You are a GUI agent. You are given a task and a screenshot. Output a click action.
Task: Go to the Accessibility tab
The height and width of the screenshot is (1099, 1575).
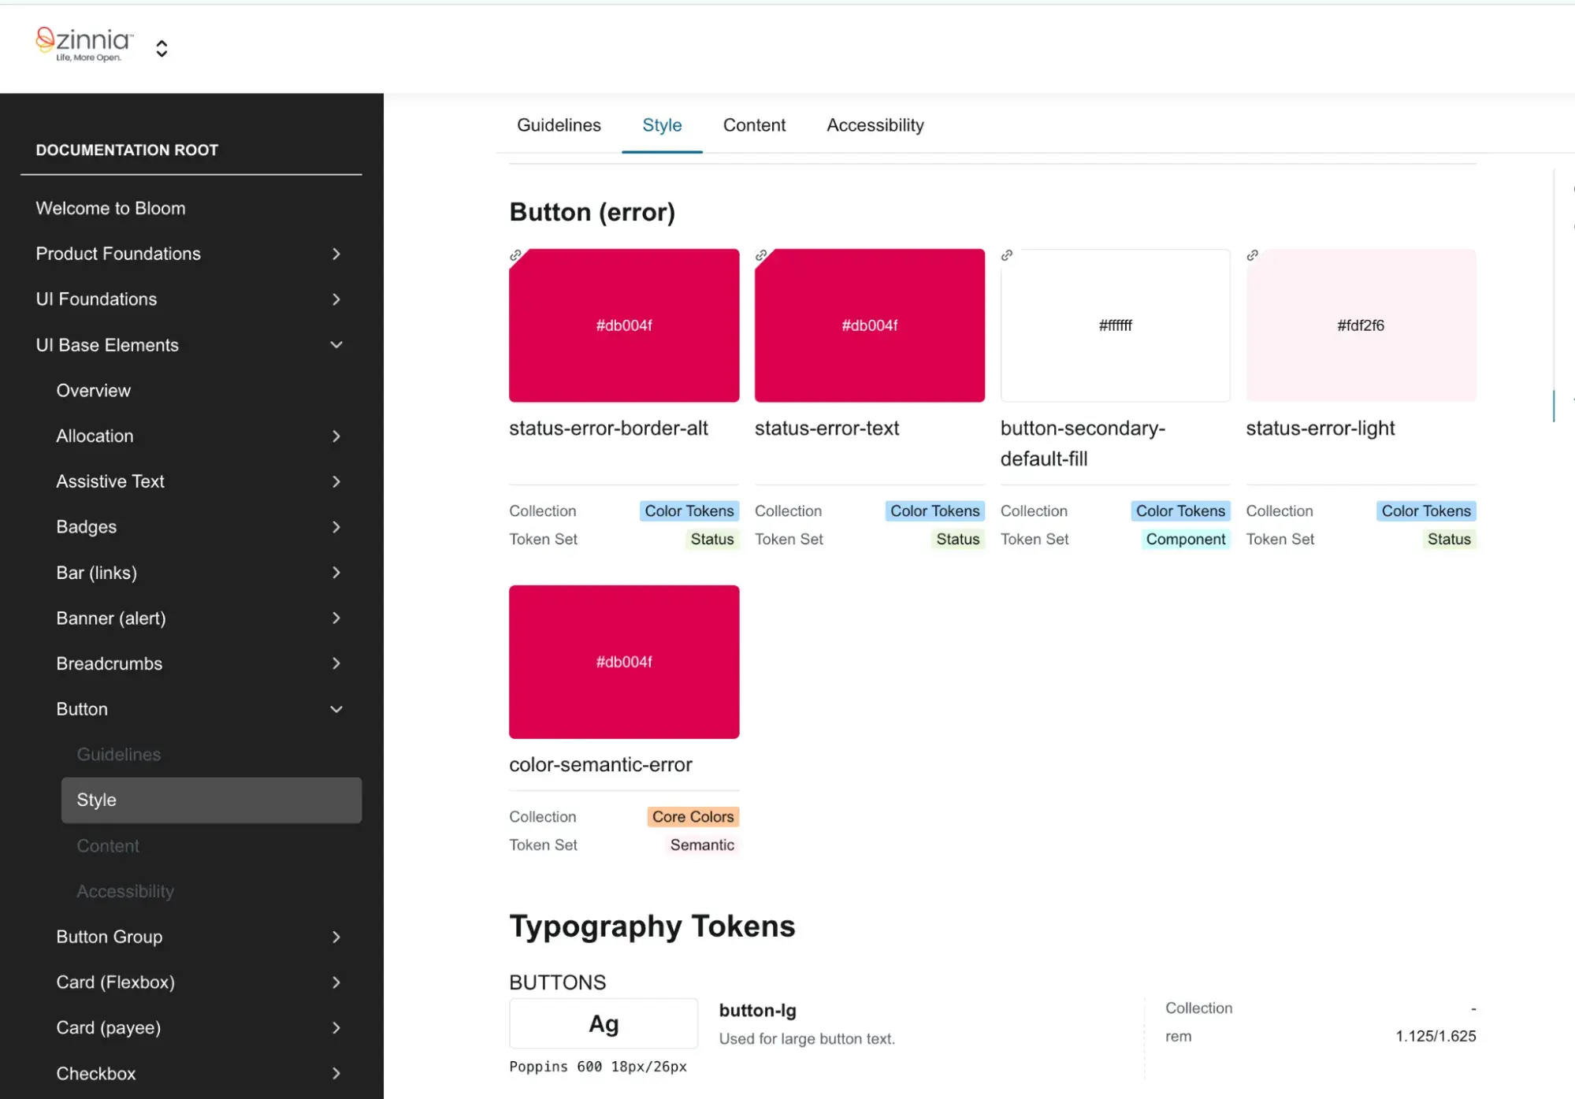[875, 125]
